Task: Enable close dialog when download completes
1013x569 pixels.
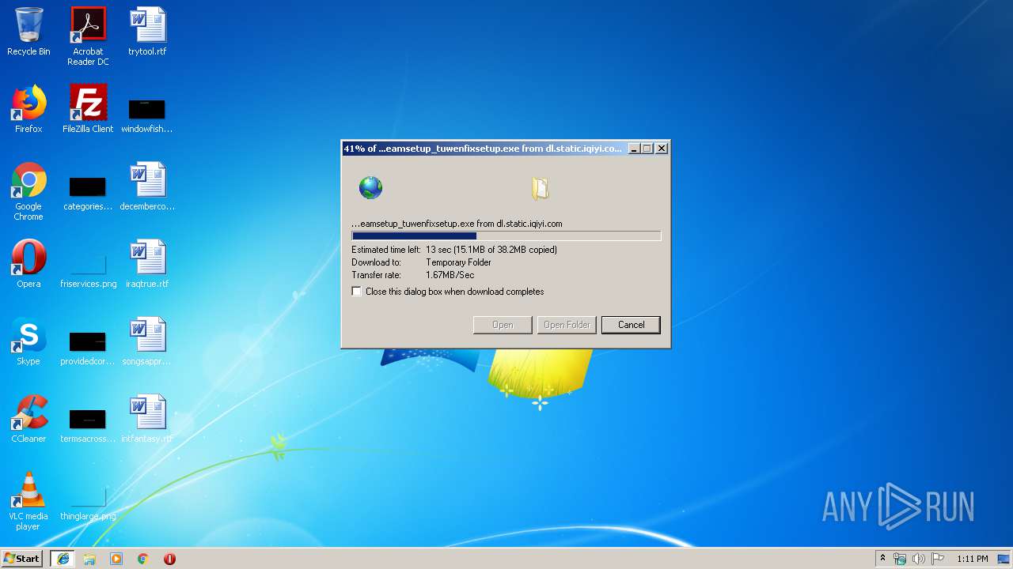Action: [x=357, y=292]
